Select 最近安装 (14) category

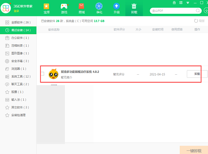(18, 30)
